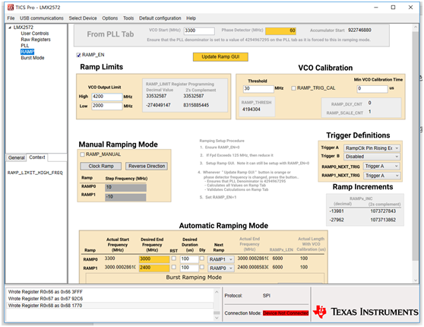
Task: Select Burst Mode in the tree
Action: (33, 58)
